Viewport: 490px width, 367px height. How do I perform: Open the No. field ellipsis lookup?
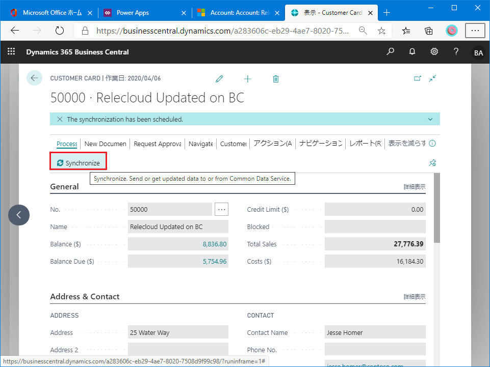(222, 209)
